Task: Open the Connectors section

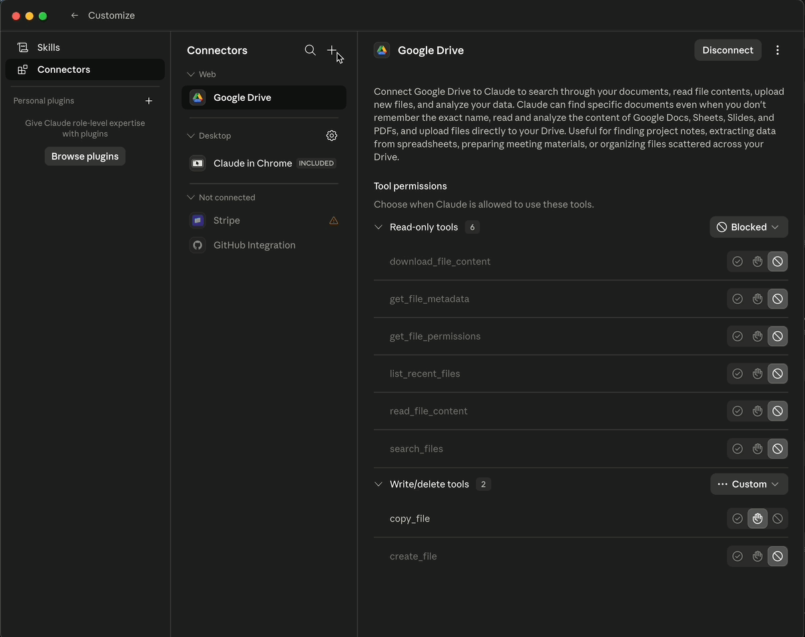Action: pos(85,69)
